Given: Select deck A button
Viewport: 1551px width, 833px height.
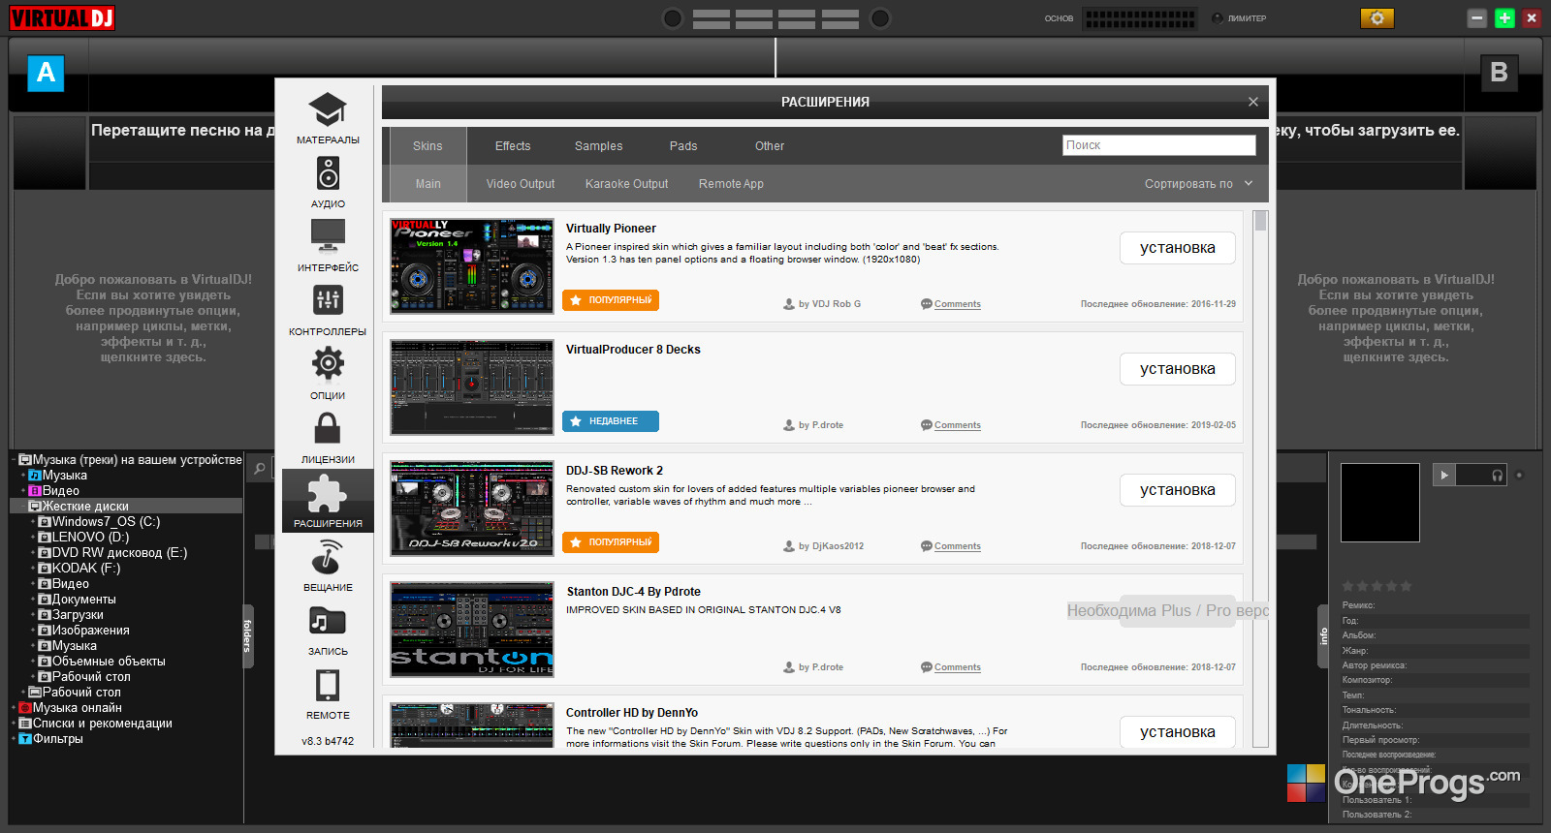Looking at the screenshot, I should pos(46,73).
